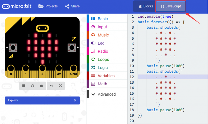The image size is (208, 124).
Task: Click the 3V pin on the simulator
Action: 59,71
